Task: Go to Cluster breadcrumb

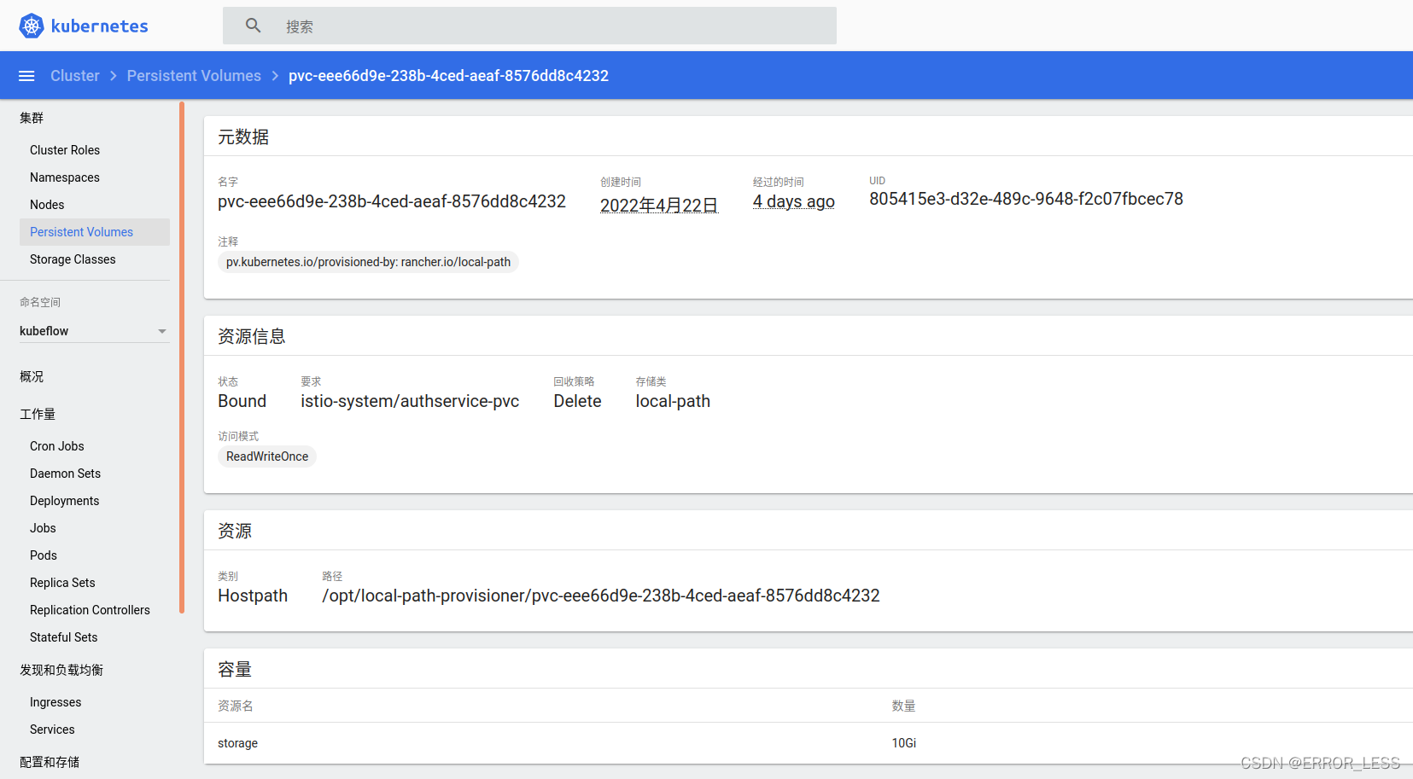Action: pos(75,76)
